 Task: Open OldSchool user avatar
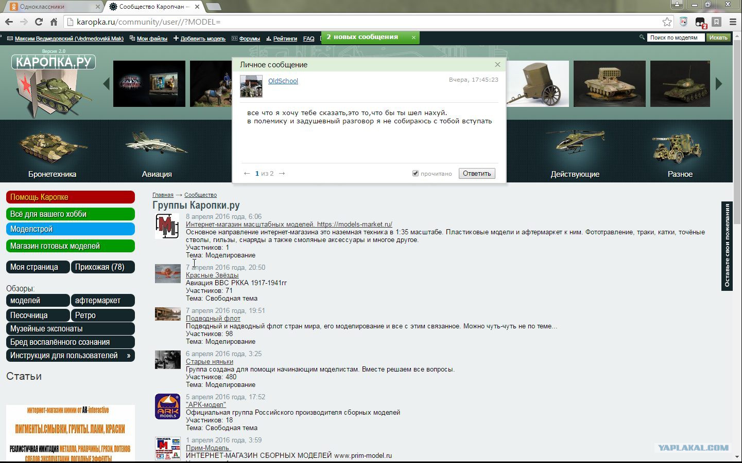[x=251, y=86]
